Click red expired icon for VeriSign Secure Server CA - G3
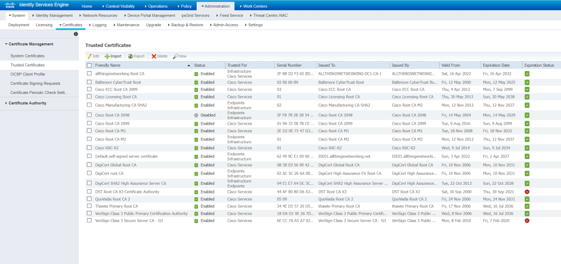The width and height of the screenshot is (561, 264). (x=527, y=221)
